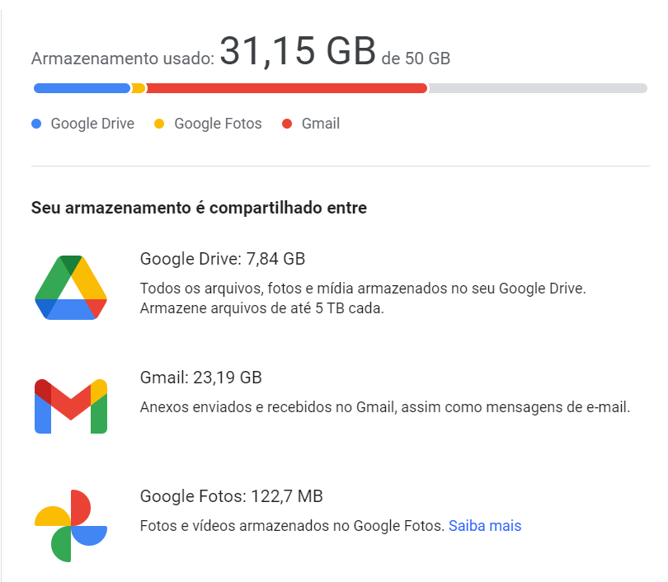This screenshot has width=668, height=582.
Task: Click the red Gmail segment of storage bar
Action: tap(286, 88)
